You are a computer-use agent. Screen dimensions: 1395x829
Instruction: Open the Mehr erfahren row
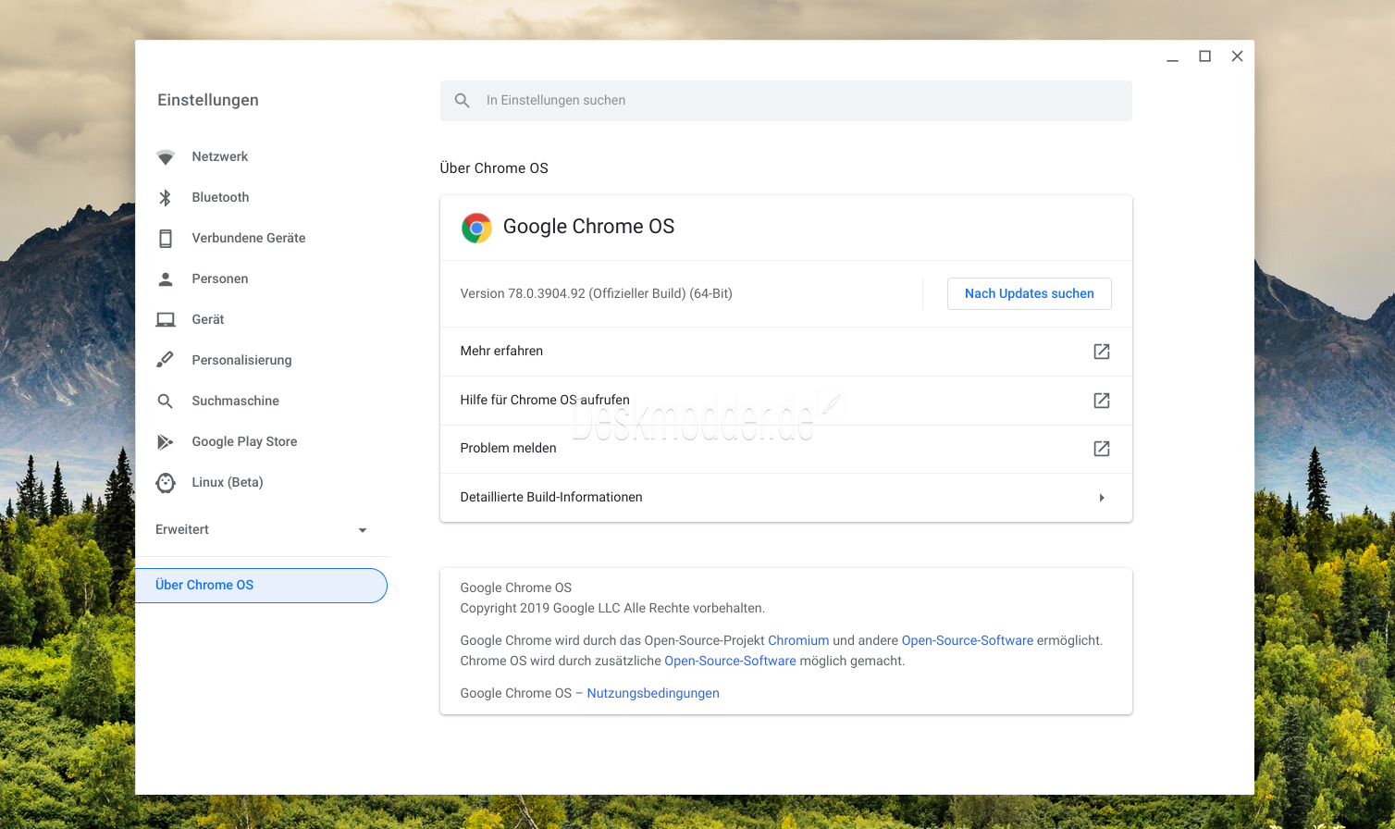click(786, 352)
